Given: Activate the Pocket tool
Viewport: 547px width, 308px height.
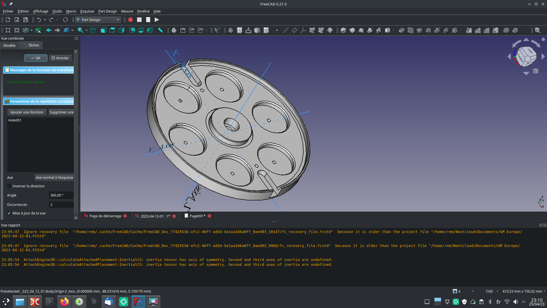Looking at the screenshot, I should pyautogui.click(x=401, y=30).
